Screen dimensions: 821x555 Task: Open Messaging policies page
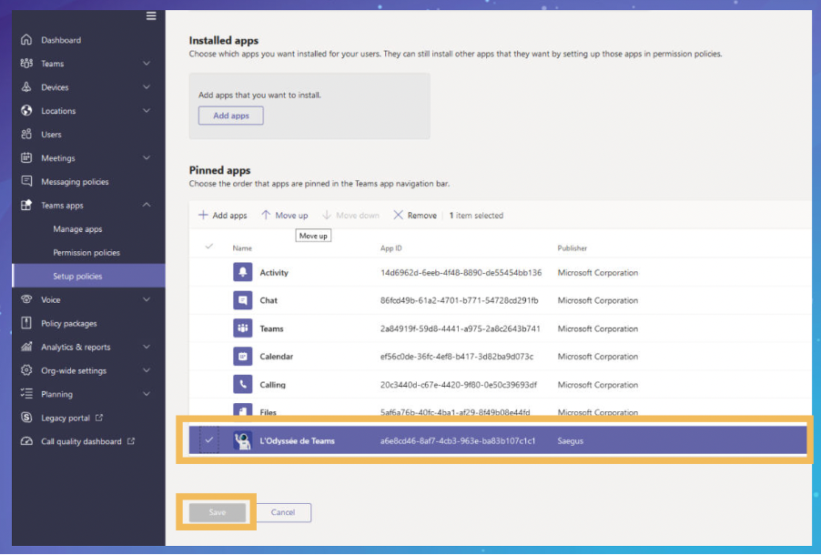point(75,182)
